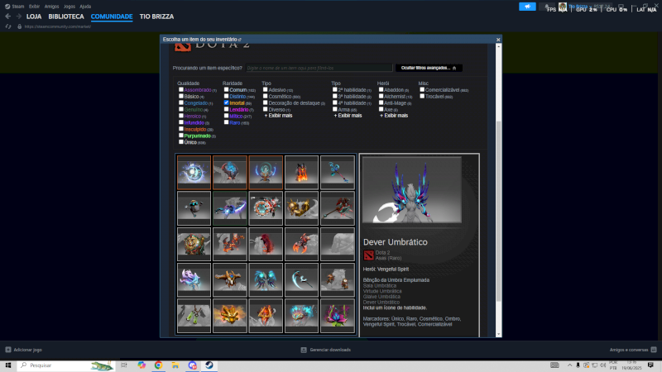Open Amigos e conversas chat icon

tap(655, 350)
